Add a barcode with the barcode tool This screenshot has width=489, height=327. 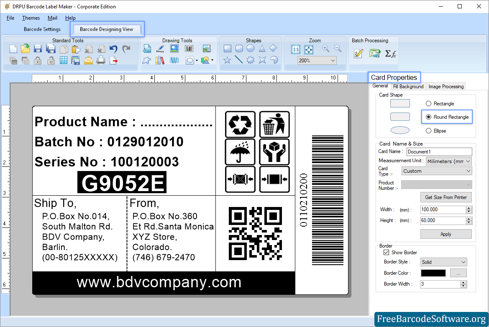coord(189,49)
